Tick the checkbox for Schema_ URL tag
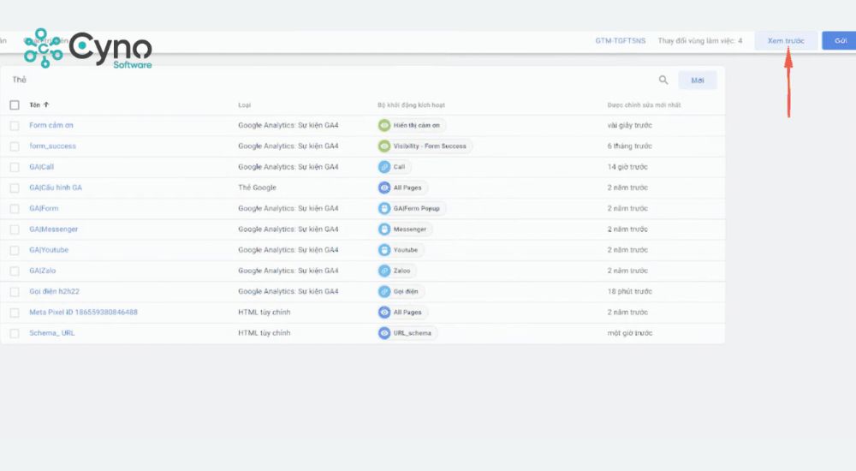 (x=15, y=333)
